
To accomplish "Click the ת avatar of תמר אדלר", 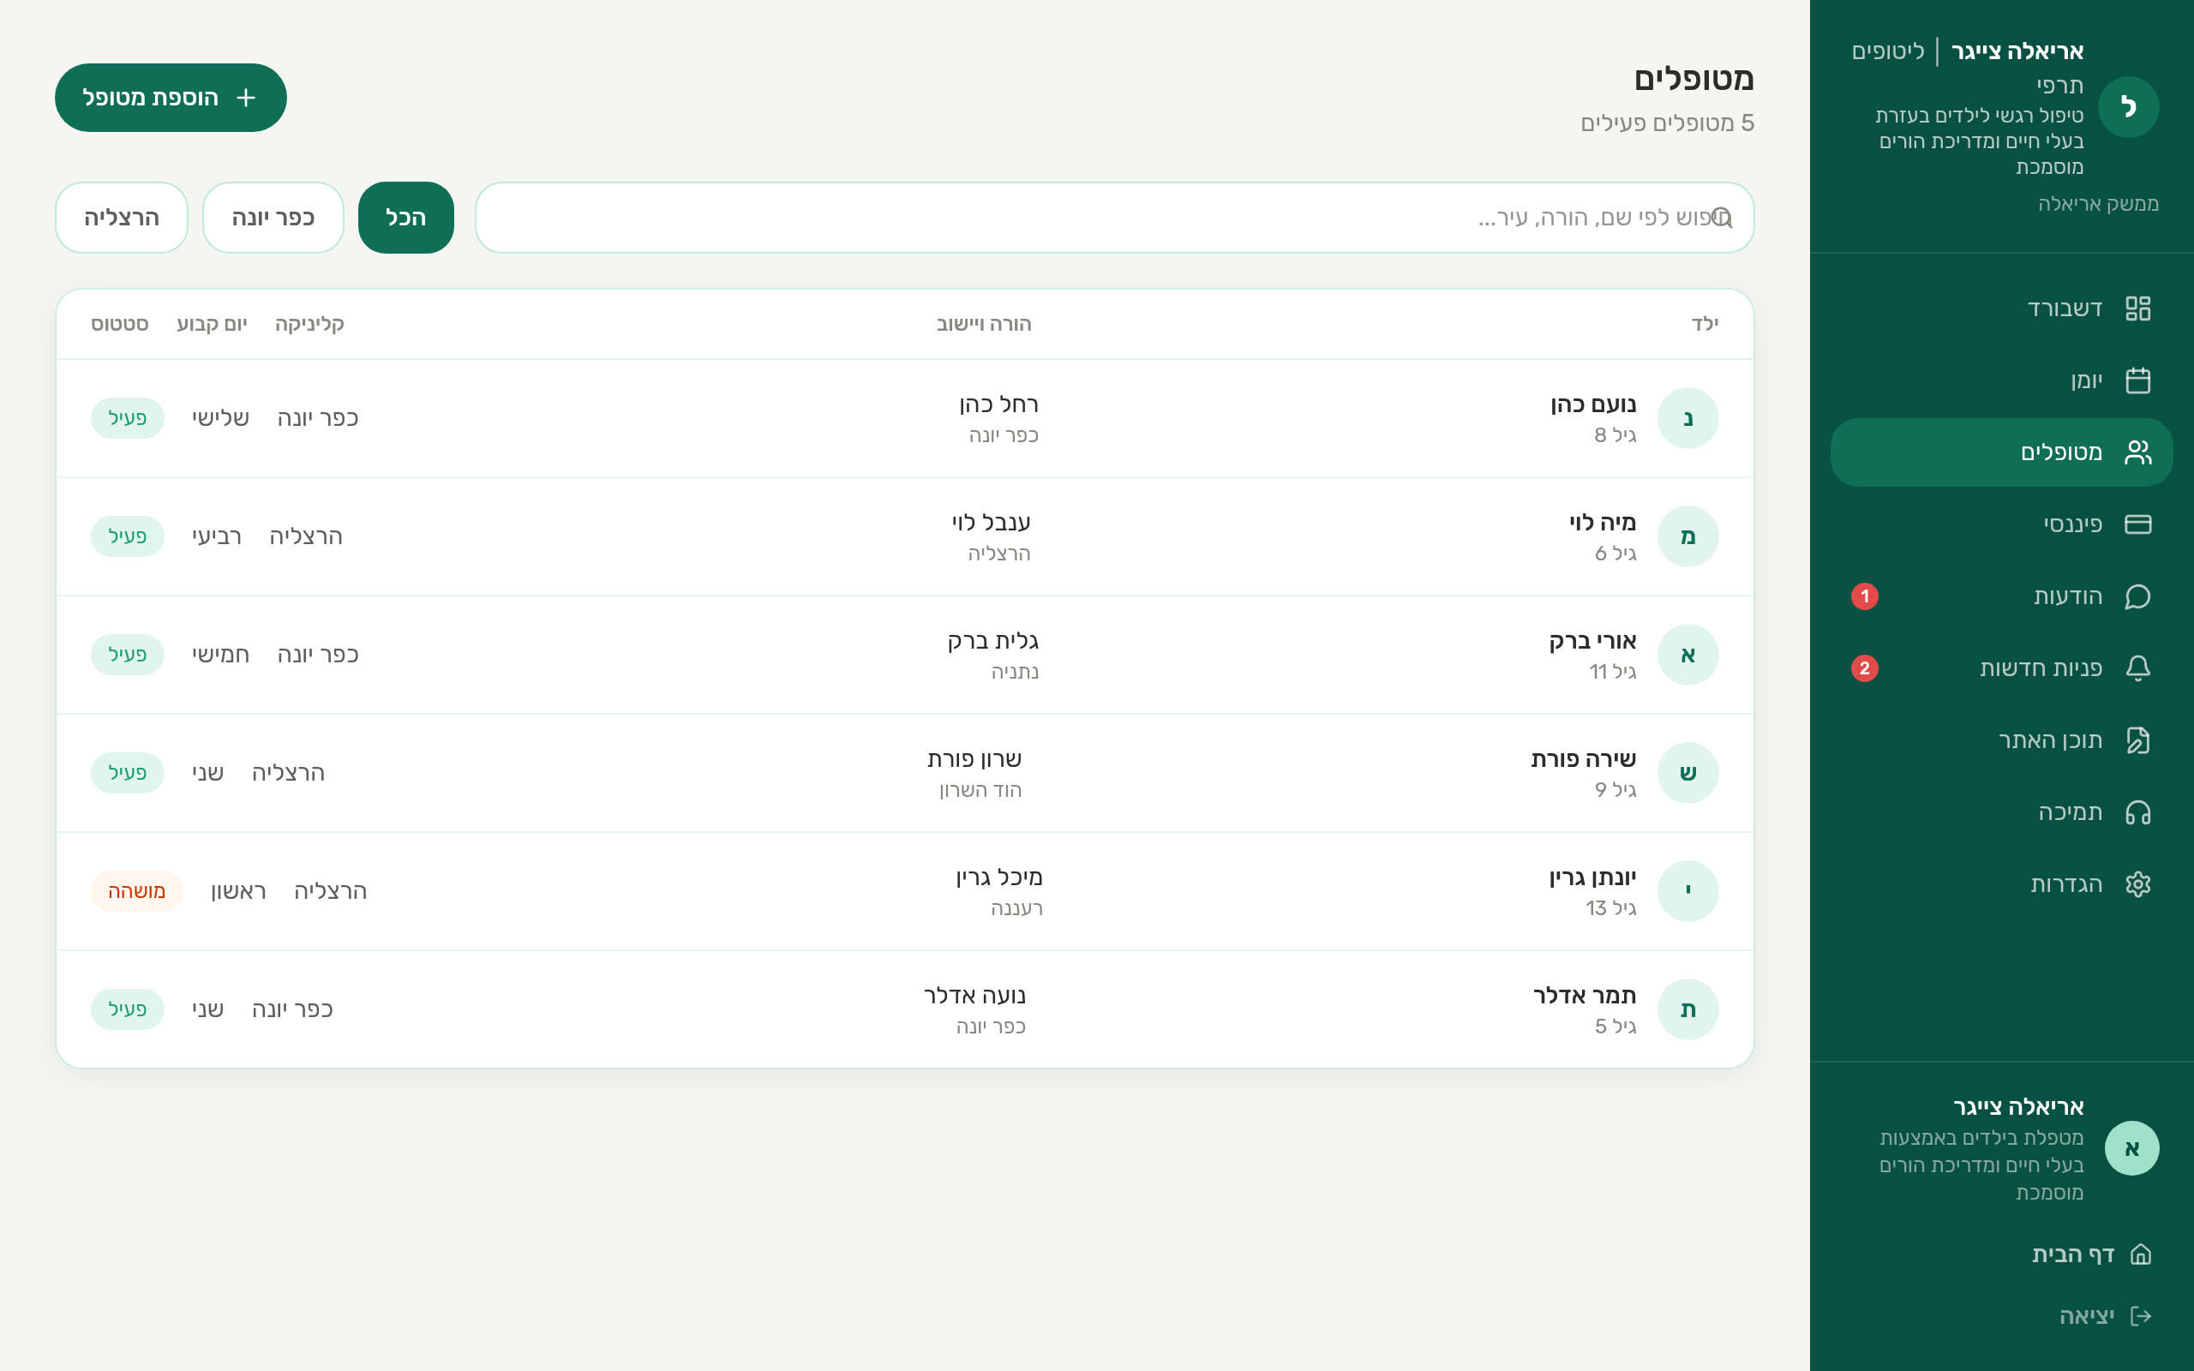I will click(x=1687, y=1009).
